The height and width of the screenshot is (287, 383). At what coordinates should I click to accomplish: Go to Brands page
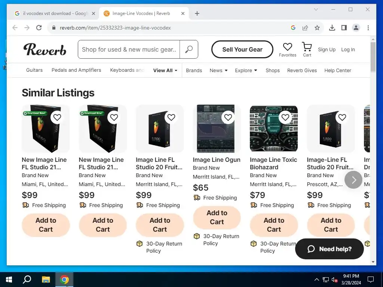194,70
